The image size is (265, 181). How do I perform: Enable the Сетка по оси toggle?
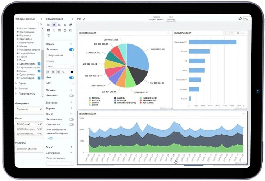coord(72,125)
